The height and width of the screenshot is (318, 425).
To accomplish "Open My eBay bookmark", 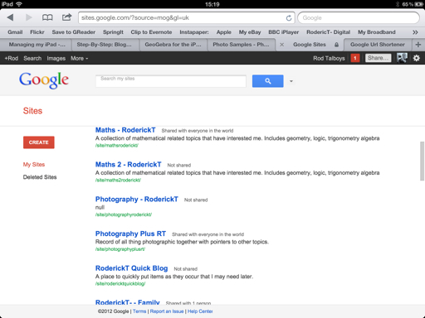I will (250, 32).
